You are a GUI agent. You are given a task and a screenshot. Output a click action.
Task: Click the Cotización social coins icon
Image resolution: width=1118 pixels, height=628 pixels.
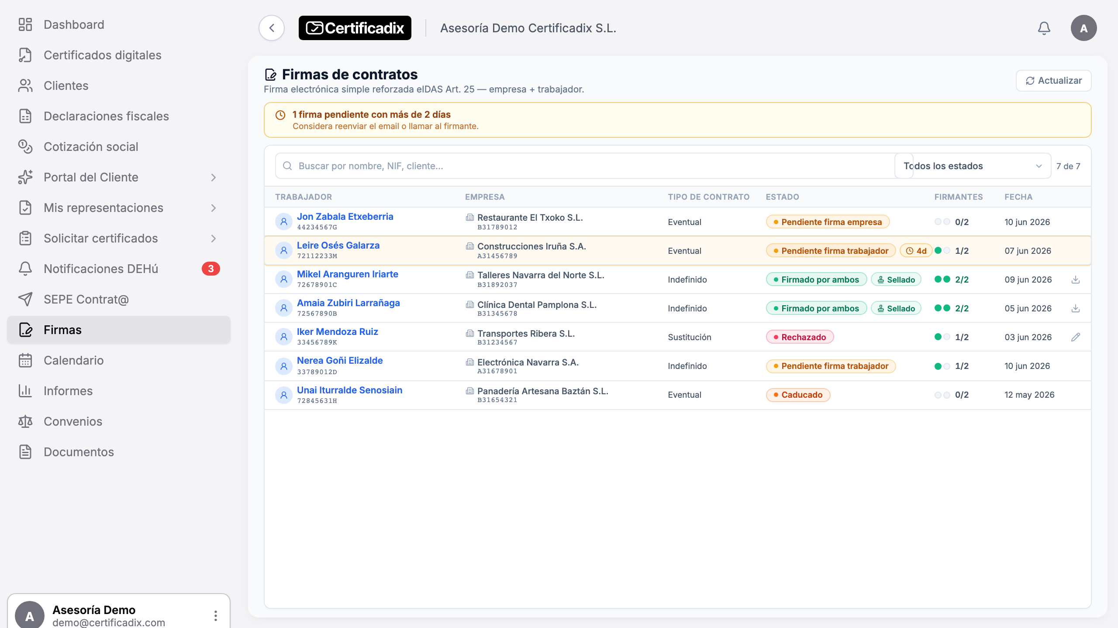pos(25,147)
